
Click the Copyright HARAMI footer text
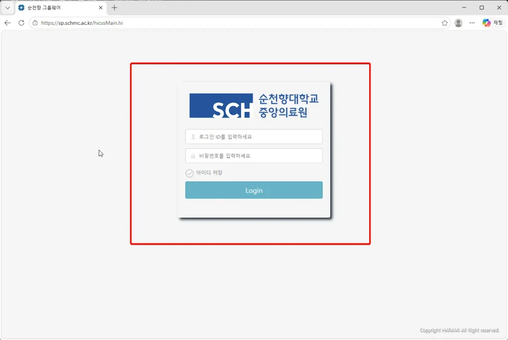pos(459,330)
